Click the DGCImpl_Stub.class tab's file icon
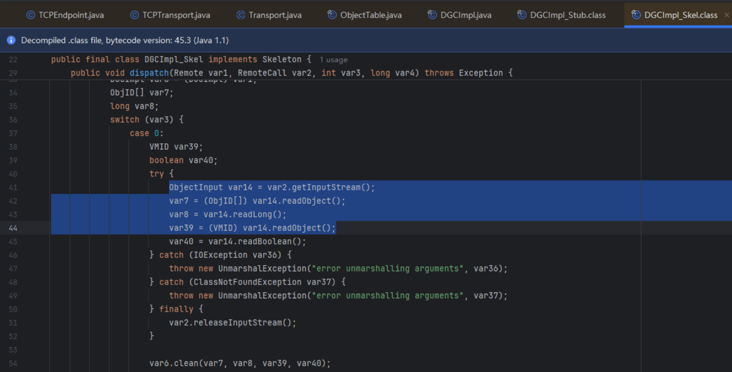 click(x=522, y=15)
